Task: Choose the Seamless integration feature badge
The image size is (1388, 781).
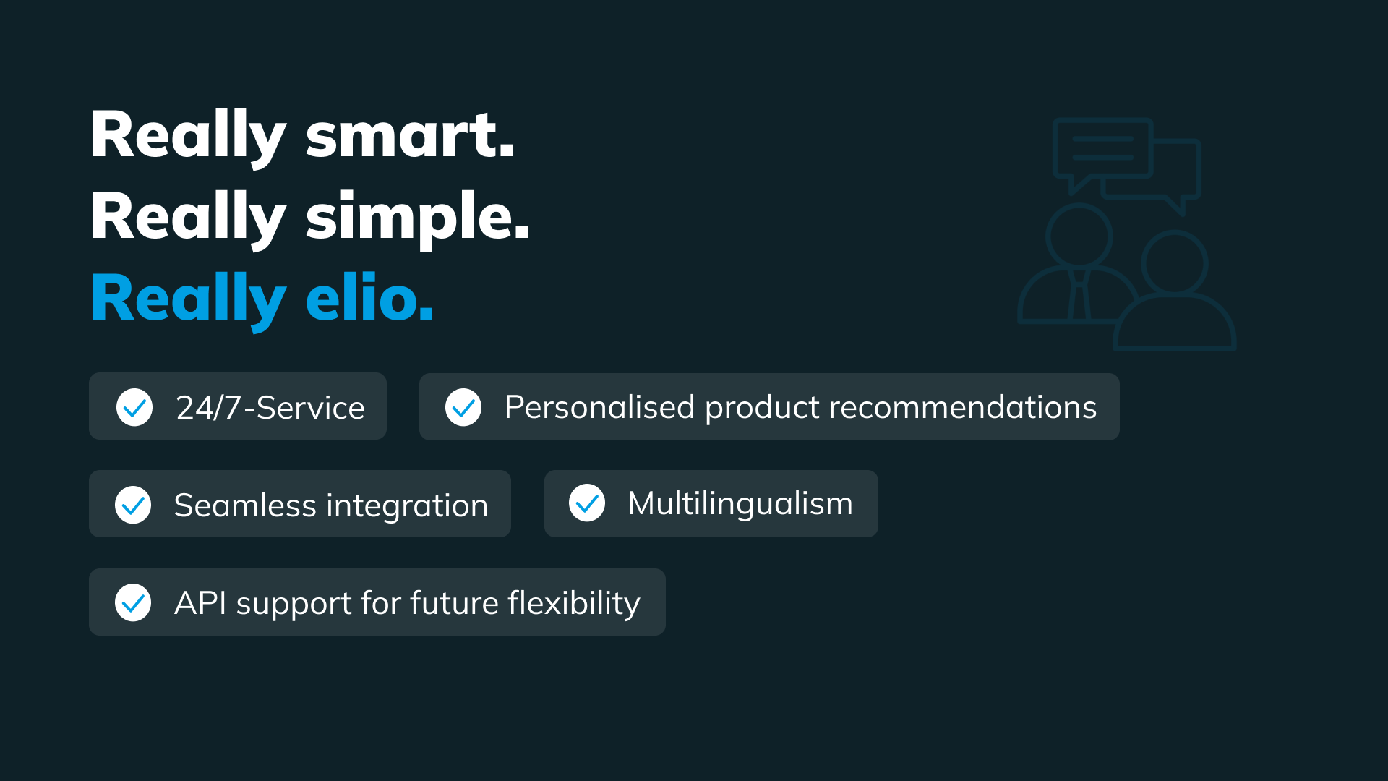Action: click(300, 504)
